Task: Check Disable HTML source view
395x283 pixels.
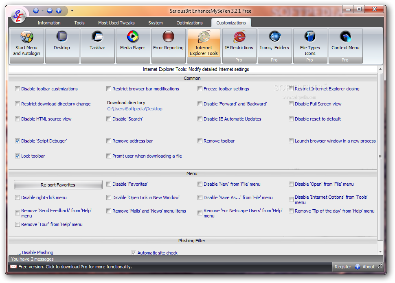Action: (18, 119)
